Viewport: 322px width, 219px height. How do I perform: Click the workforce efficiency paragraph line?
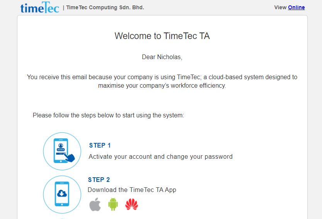pos(162,85)
